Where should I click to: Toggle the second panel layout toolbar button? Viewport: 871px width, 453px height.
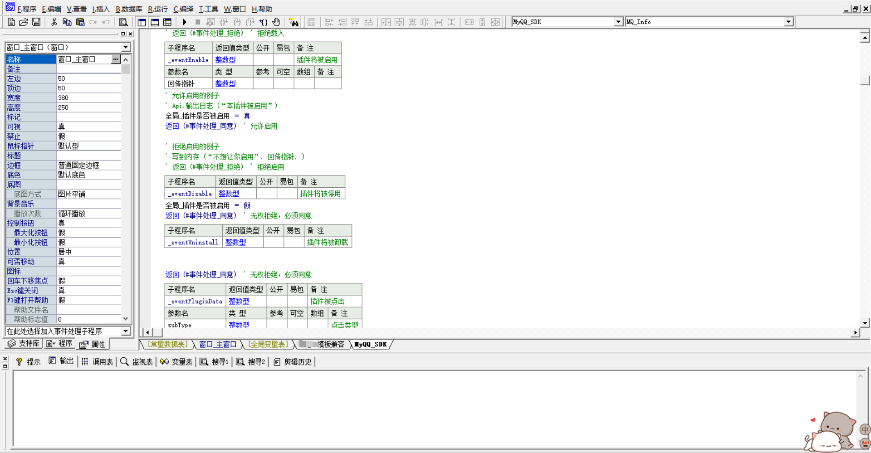pyautogui.click(x=155, y=22)
